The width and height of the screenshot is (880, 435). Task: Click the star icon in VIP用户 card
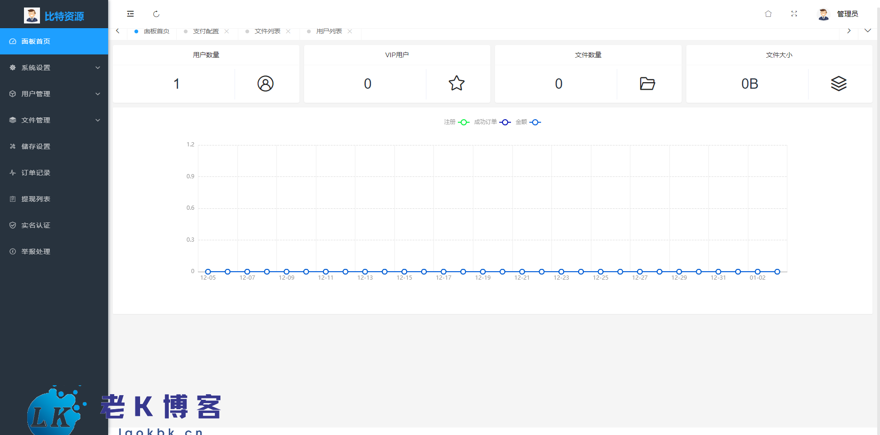[x=456, y=84]
